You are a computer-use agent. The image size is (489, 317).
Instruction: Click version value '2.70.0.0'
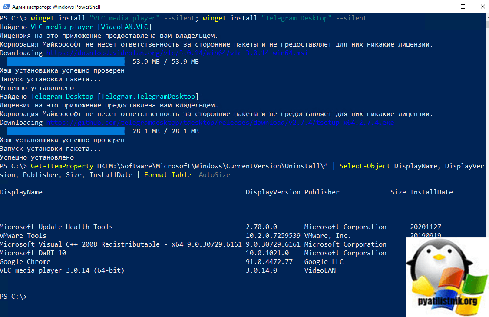click(261, 227)
